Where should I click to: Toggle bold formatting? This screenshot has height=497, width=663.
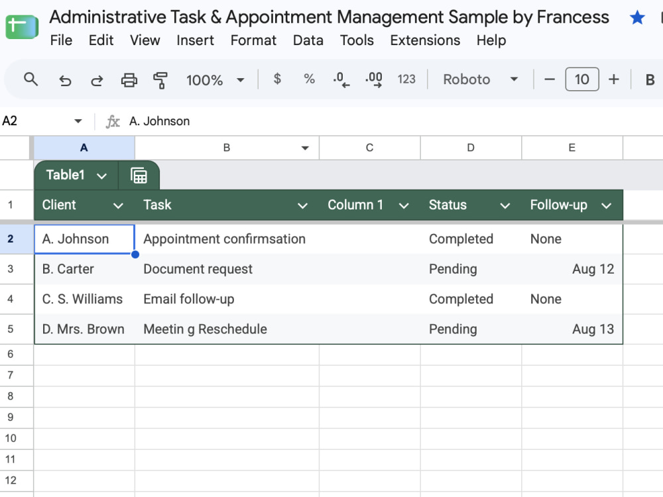(x=650, y=80)
